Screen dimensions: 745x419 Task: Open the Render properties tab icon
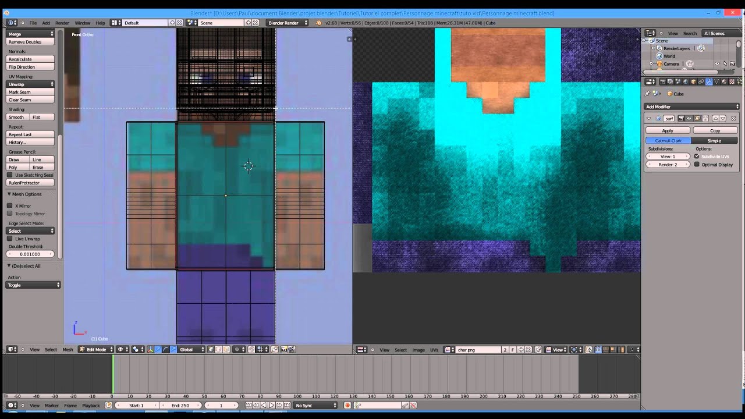pyautogui.click(x=662, y=81)
